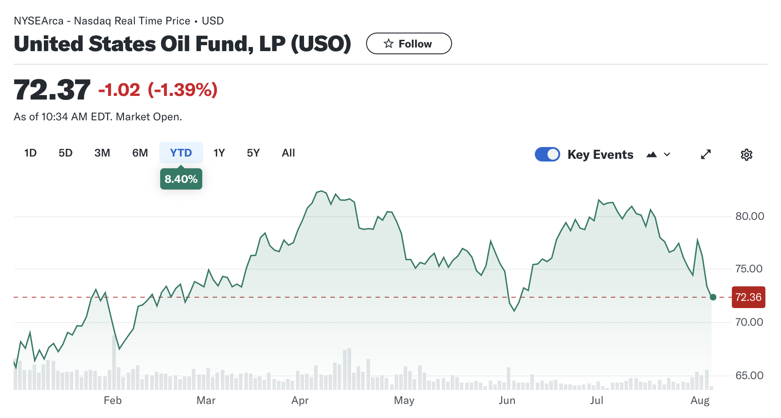Click the 80.00 axis label
Image resolution: width=781 pixels, height=418 pixels.
pos(749,216)
